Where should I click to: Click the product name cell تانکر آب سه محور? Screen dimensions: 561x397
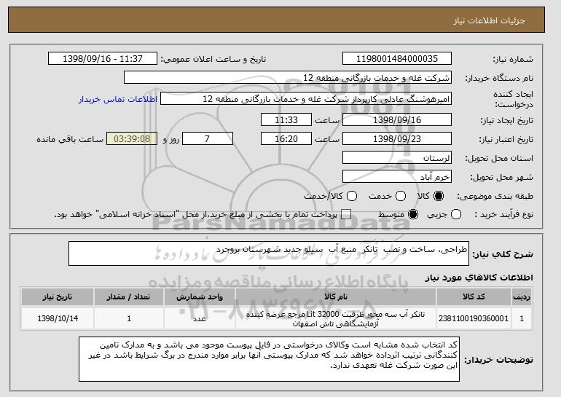point(336,318)
